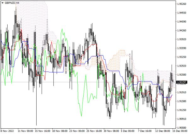Click the 30 Nov 08:00 time label
The width and height of the screenshot is (188, 134).
[112, 131]
